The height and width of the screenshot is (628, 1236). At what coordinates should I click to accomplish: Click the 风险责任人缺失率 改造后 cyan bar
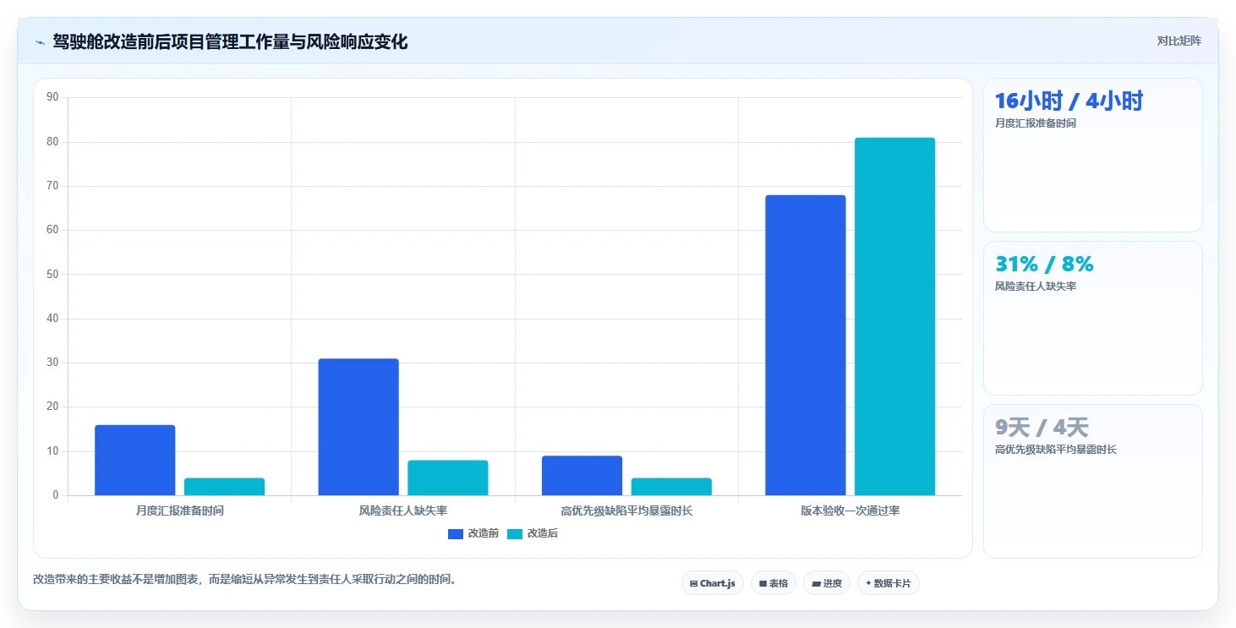(x=448, y=478)
